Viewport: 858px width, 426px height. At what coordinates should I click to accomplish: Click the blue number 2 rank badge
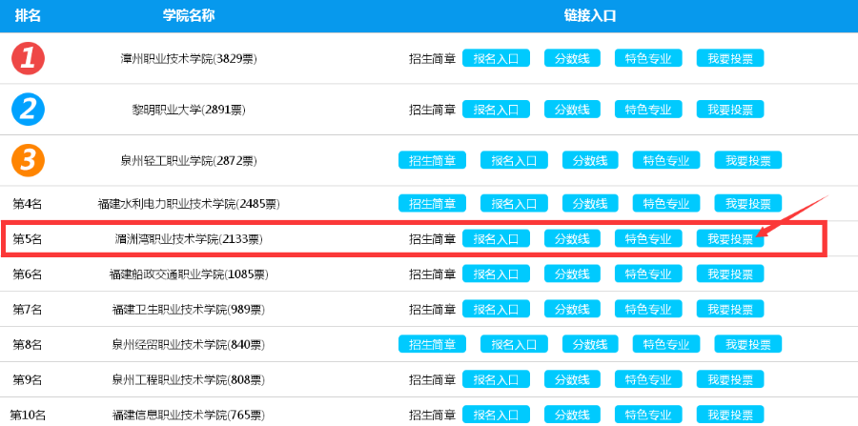(x=28, y=109)
